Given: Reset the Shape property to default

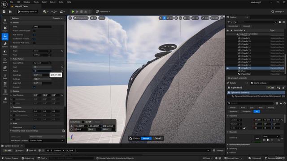Looking at the screenshot, I should pos(62,51).
